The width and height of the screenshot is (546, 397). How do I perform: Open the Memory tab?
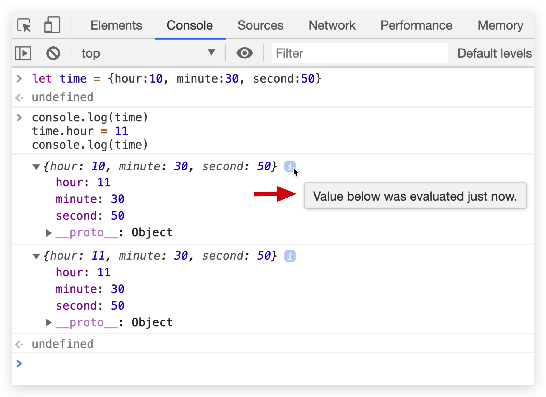tap(500, 25)
